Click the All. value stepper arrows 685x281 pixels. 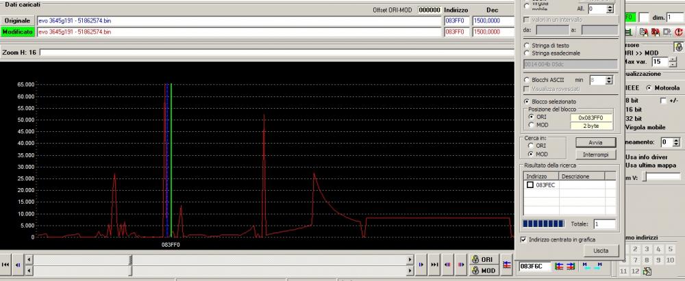click(610, 9)
